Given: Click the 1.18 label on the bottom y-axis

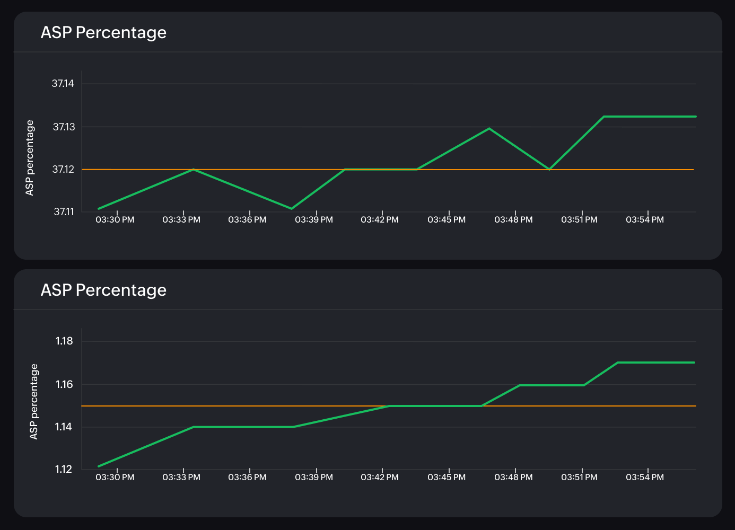Looking at the screenshot, I should point(64,341).
